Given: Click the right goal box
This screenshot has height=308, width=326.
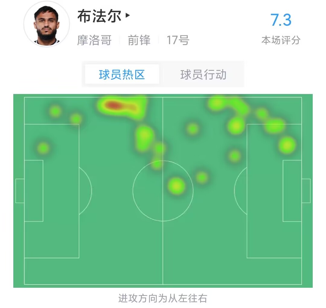Looking at the screenshot, I should point(306,191).
